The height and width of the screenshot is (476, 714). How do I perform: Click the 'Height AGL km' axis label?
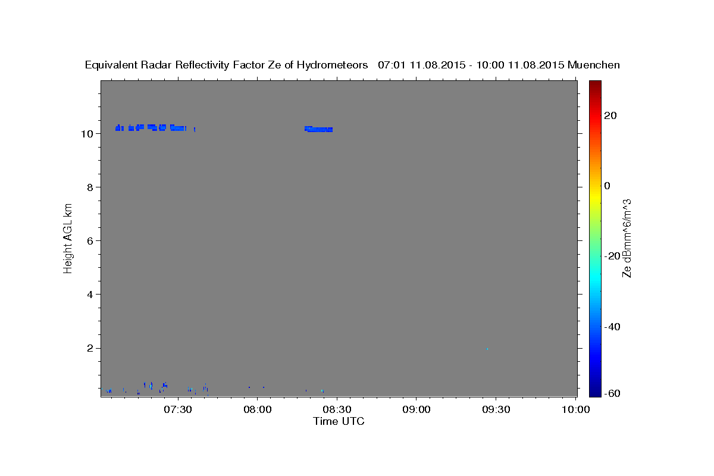(68, 239)
